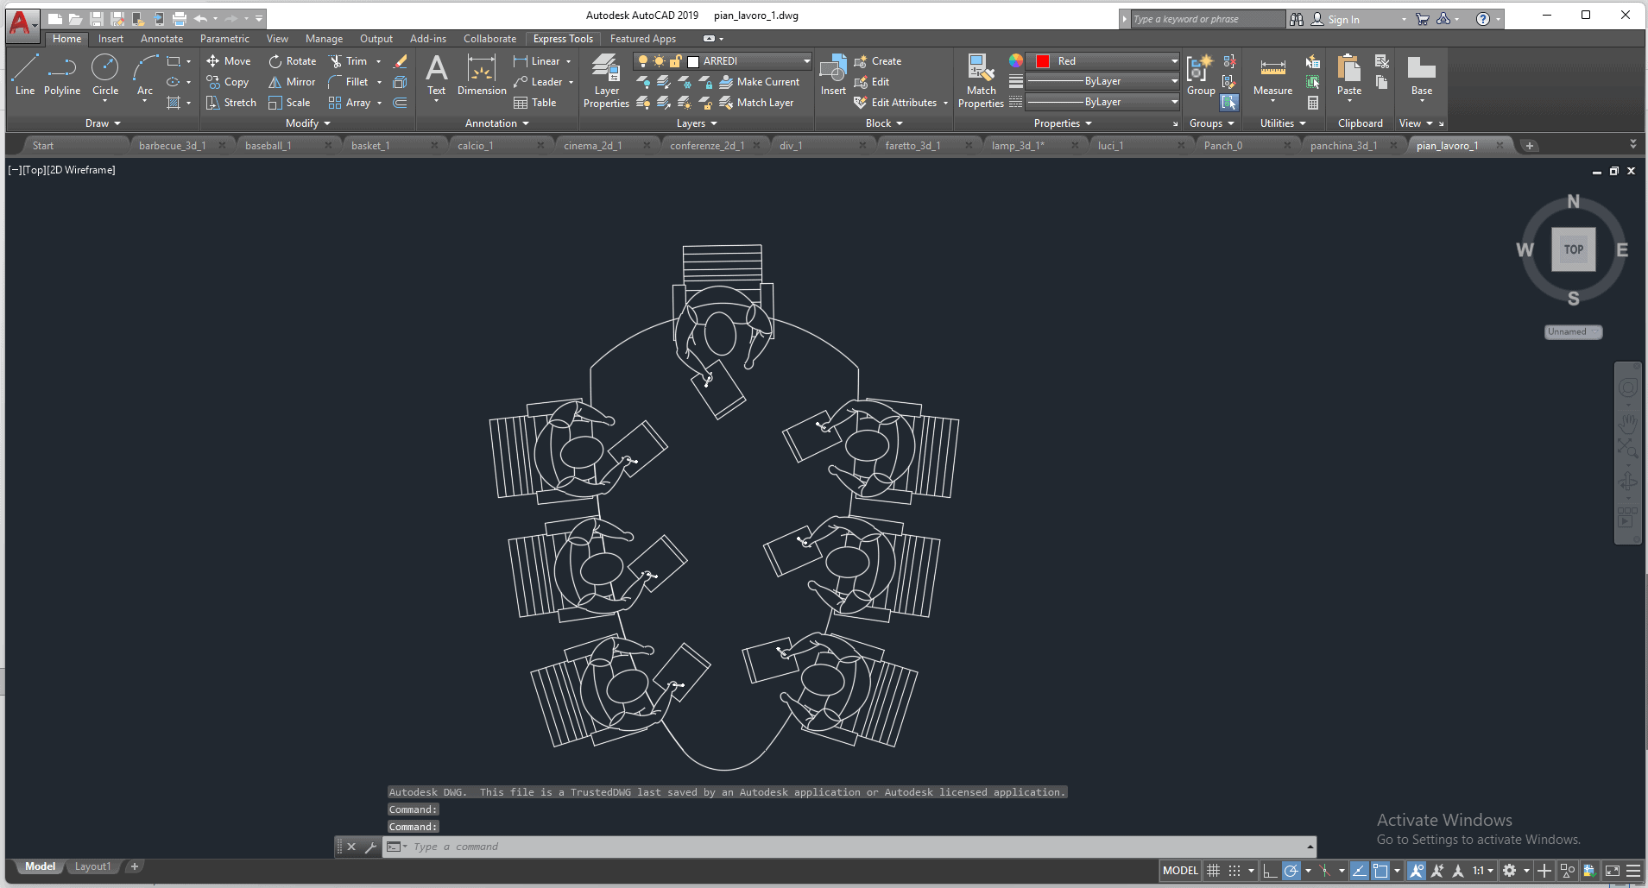Click Make Current layer button
Viewport: 1648px width, 888px height.
(x=760, y=82)
